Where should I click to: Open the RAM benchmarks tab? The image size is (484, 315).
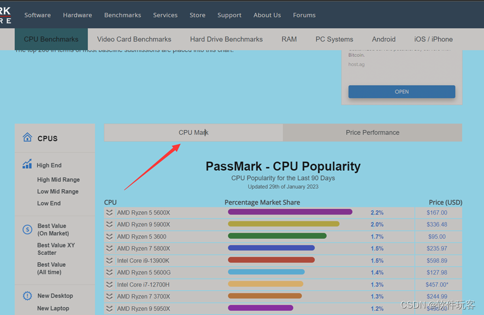289,39
